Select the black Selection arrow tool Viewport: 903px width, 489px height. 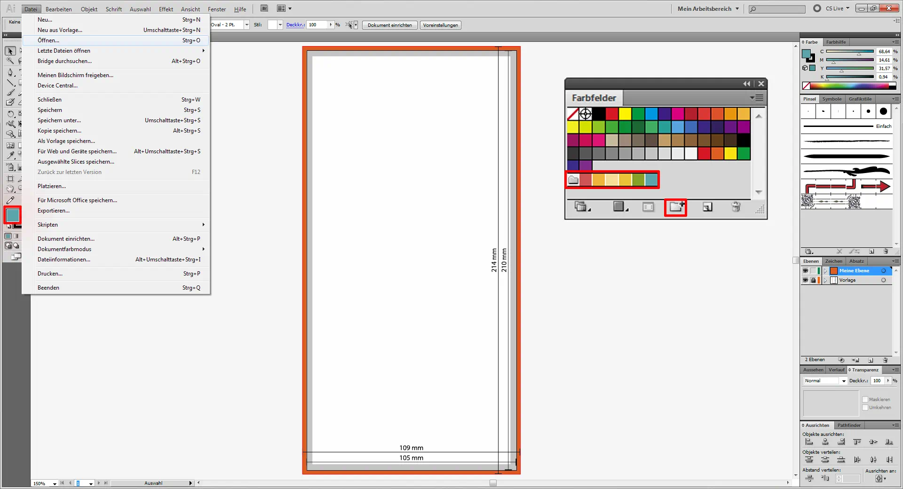[x=10, y=51]
